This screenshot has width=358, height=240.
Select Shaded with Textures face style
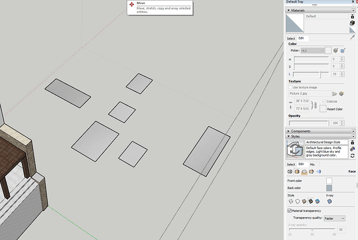[311, 201]
